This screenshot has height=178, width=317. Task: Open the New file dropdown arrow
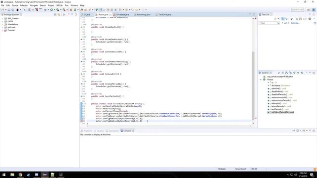point(5,10)
